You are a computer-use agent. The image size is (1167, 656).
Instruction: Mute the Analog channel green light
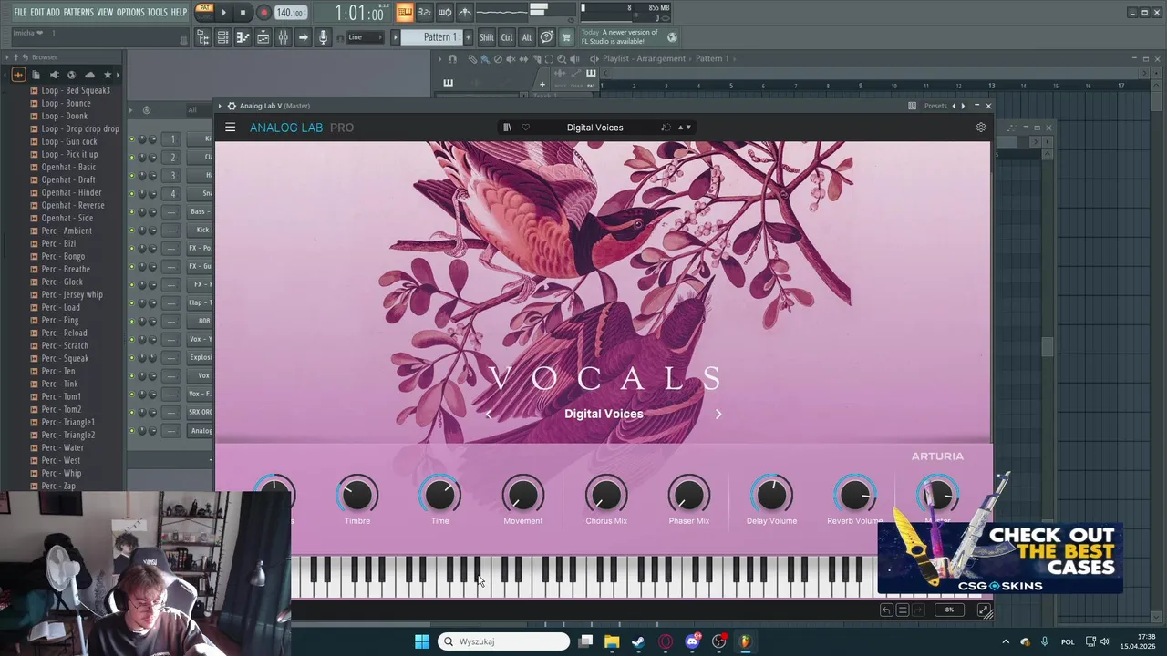[x=131, y=430]
